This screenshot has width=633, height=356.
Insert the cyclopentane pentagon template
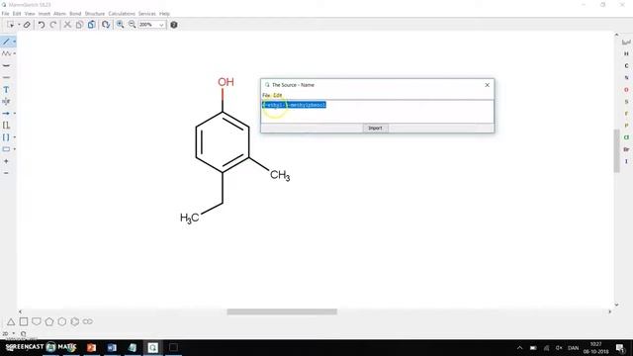[49, 321]
